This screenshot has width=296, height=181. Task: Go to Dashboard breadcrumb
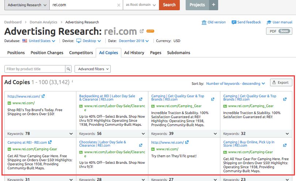coord(13,22)
